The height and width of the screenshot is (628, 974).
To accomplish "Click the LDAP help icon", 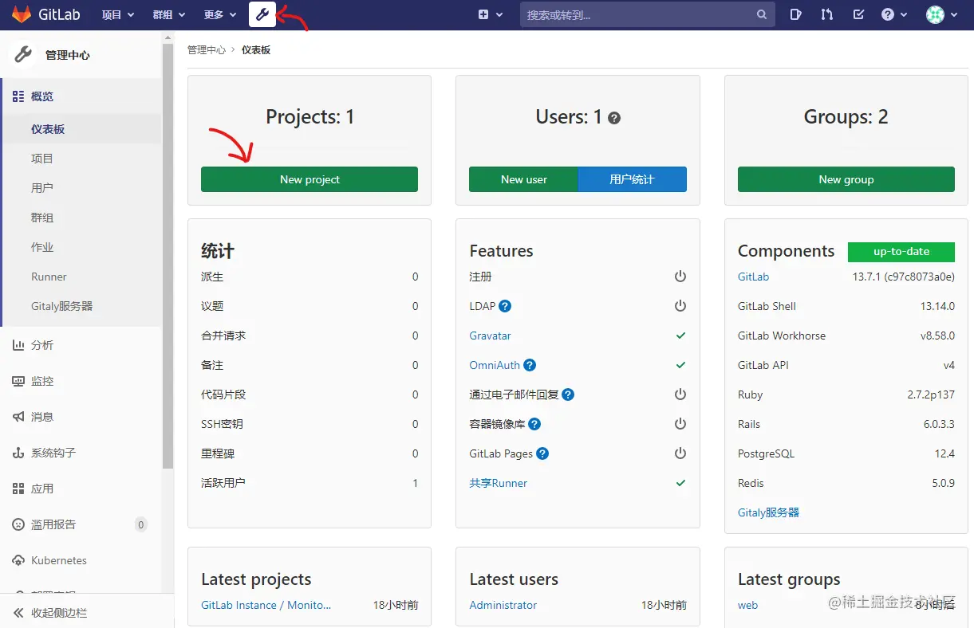I will coord(505,306).
